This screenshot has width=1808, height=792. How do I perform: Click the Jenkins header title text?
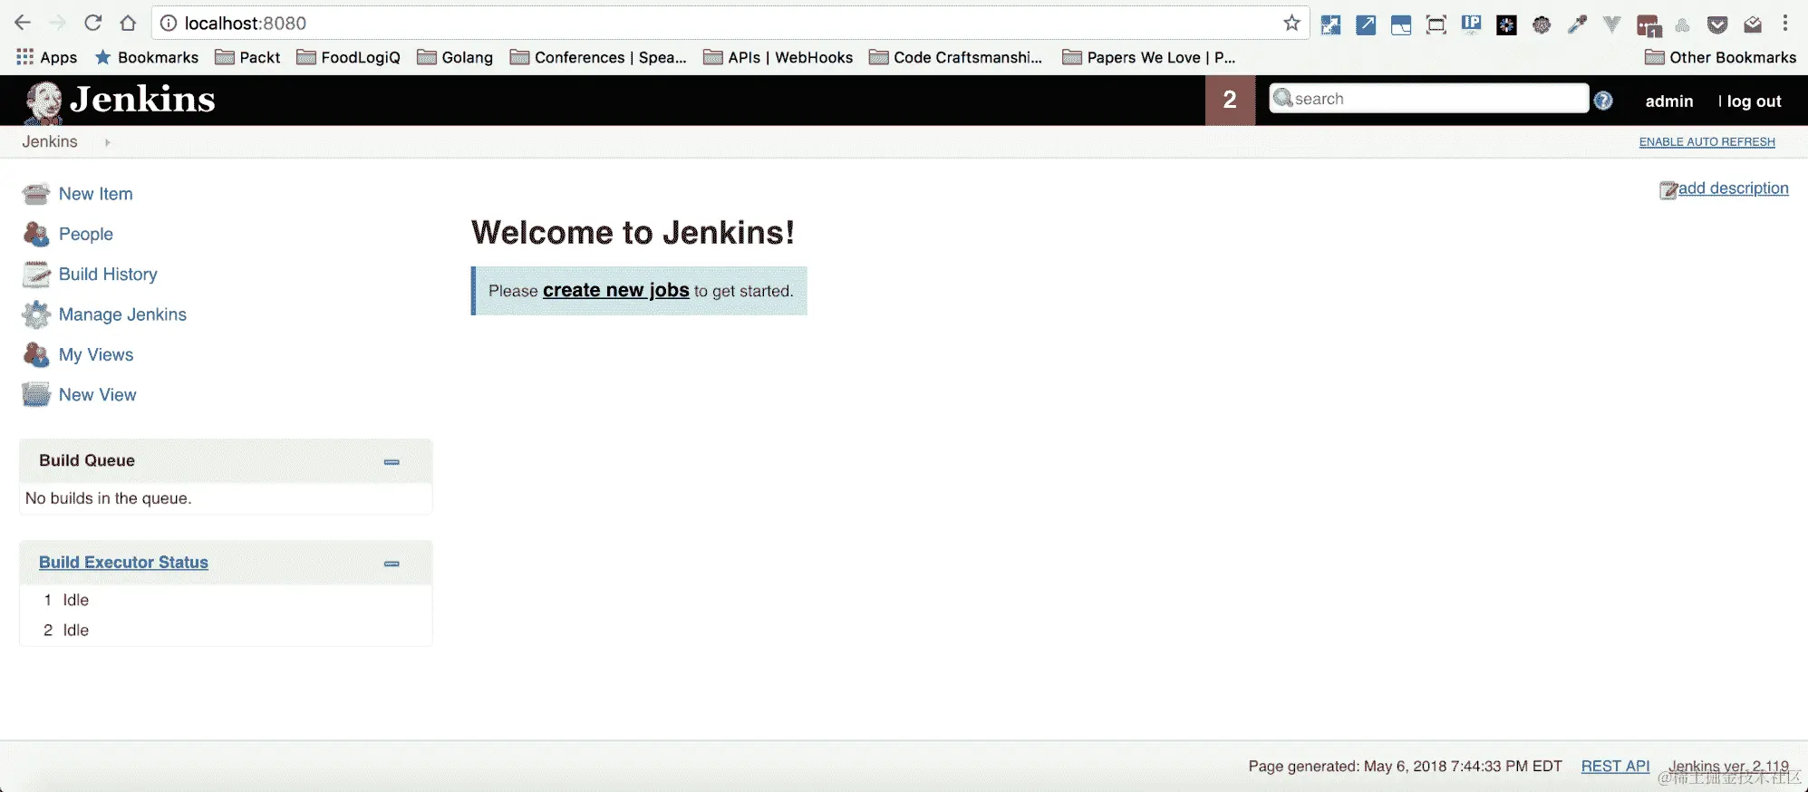click(142, 100)
